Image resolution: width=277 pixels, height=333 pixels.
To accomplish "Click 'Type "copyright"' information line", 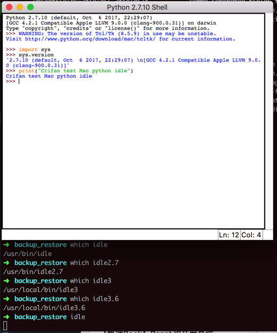I will [107, 28].
